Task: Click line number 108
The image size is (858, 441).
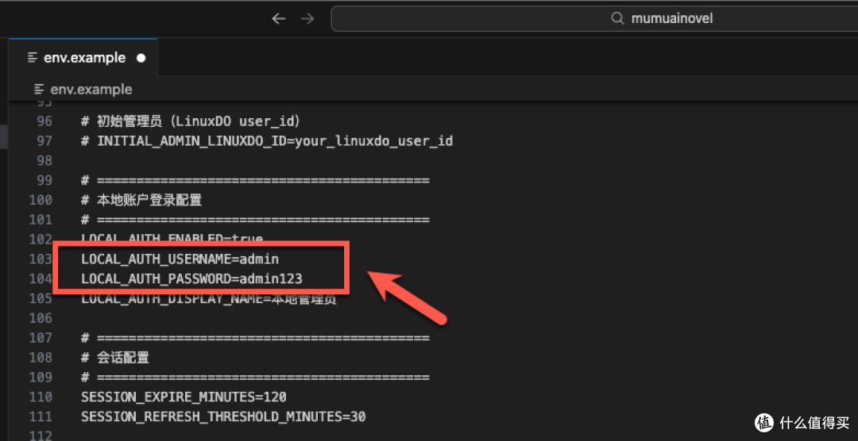Action: [41, 358]
